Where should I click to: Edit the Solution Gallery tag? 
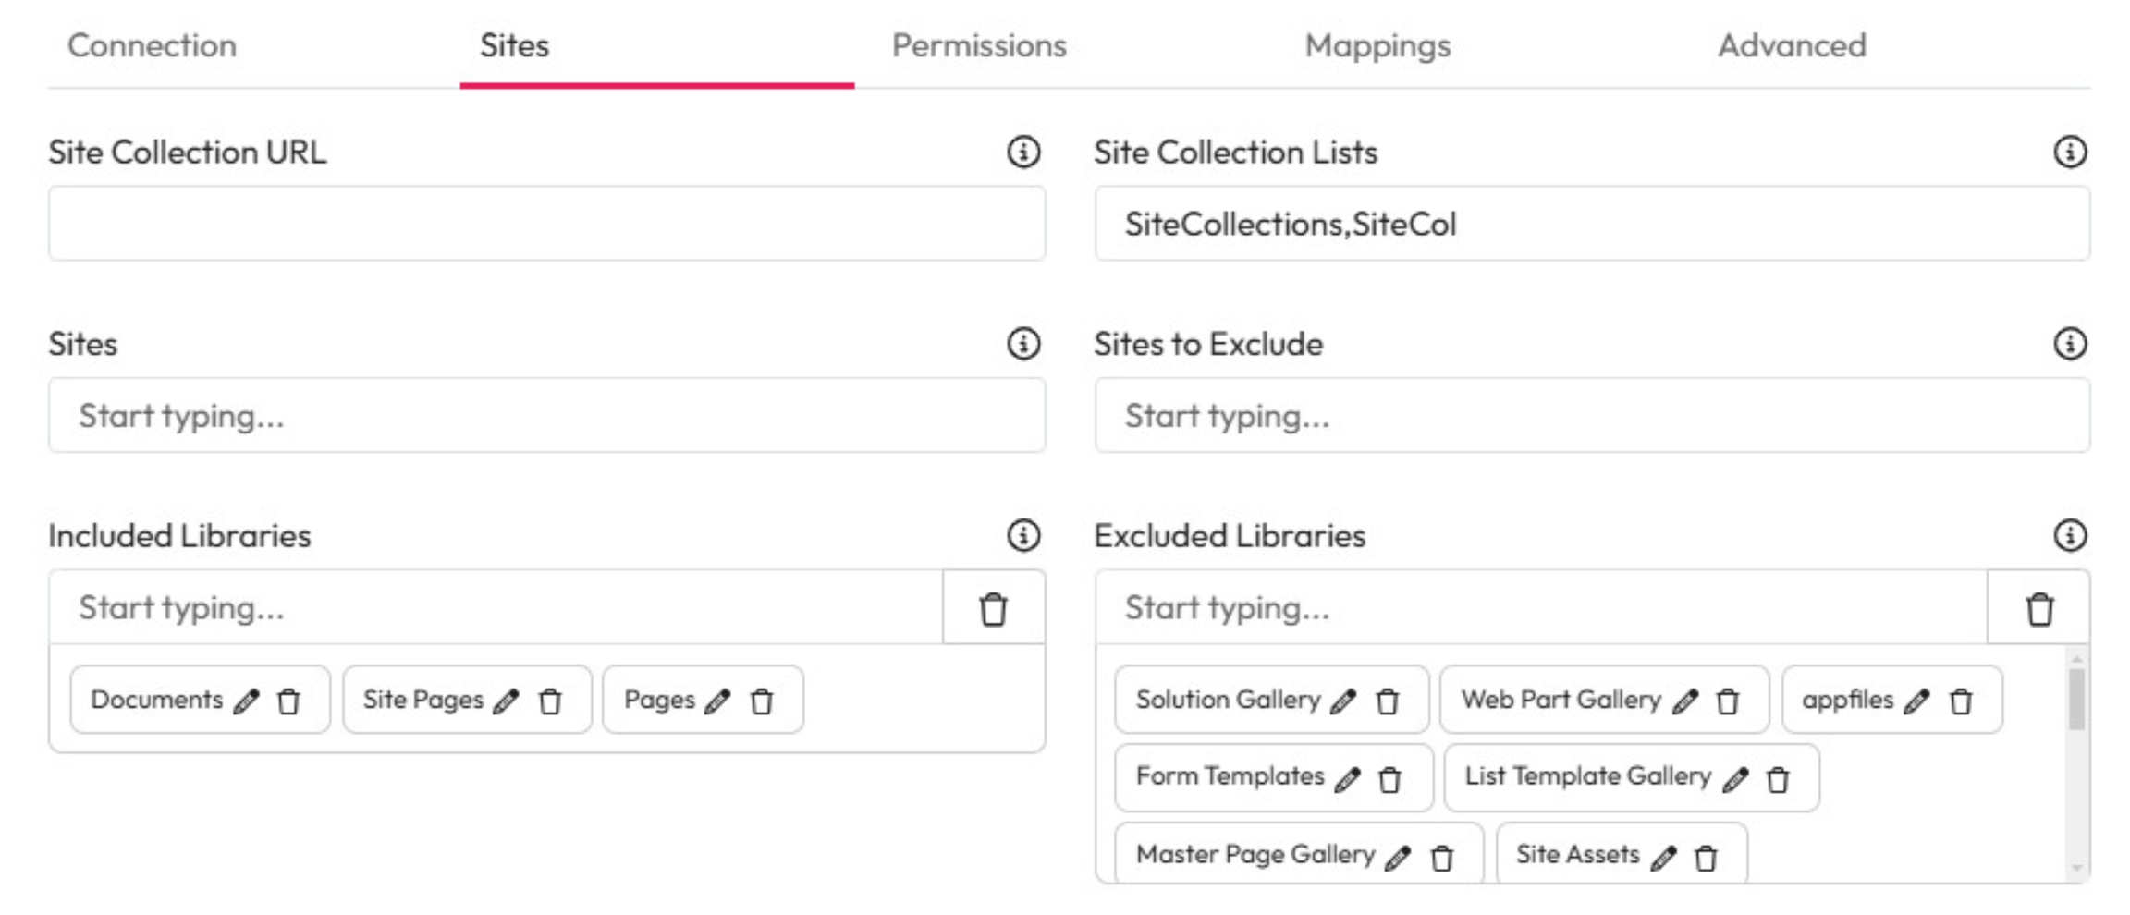coord(1343,701)
